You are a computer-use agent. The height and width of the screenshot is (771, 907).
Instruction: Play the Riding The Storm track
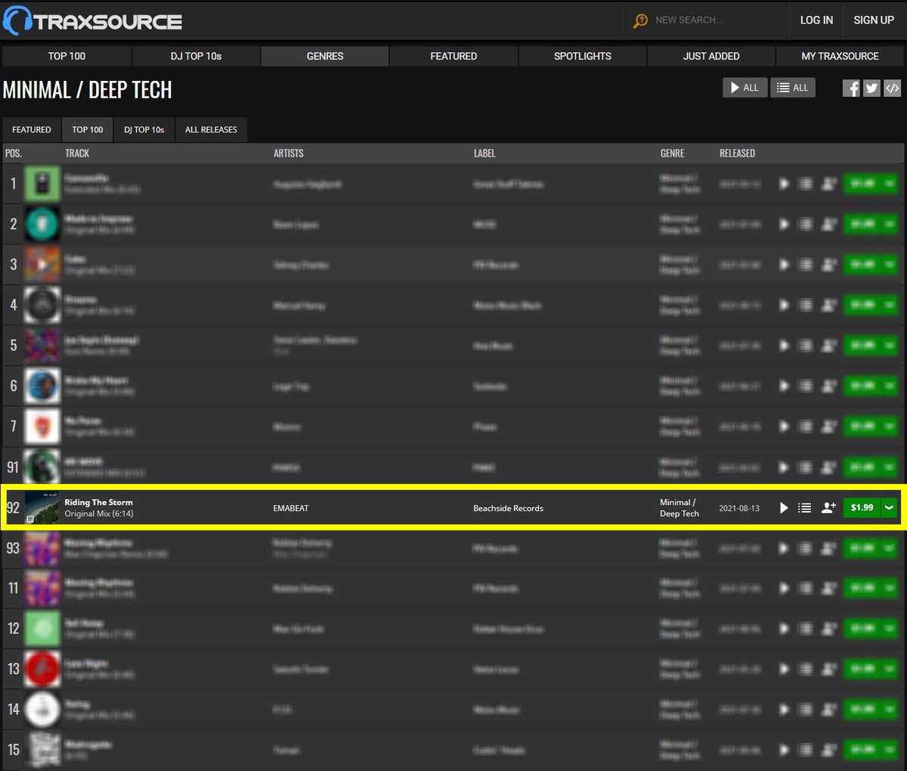[784, 508]
